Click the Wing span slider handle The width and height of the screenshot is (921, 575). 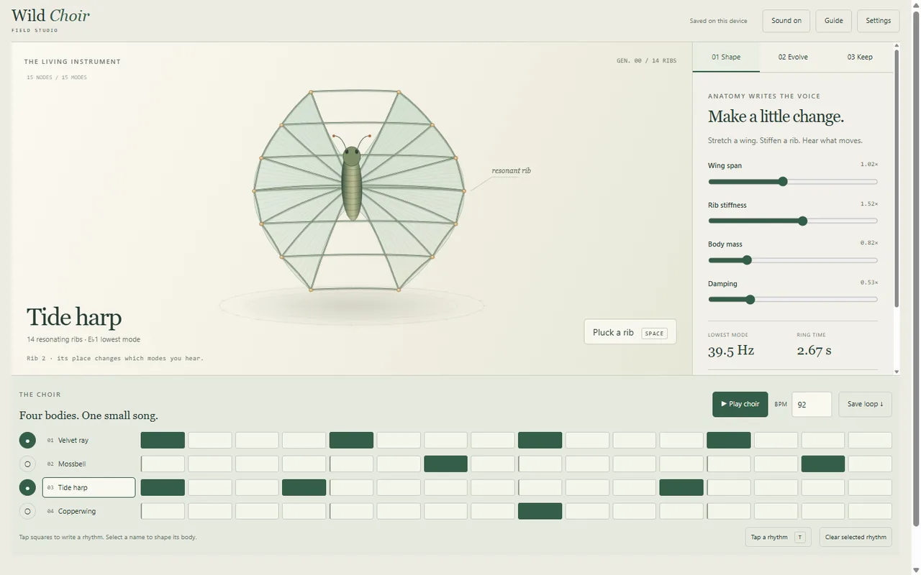pos(783,182)
